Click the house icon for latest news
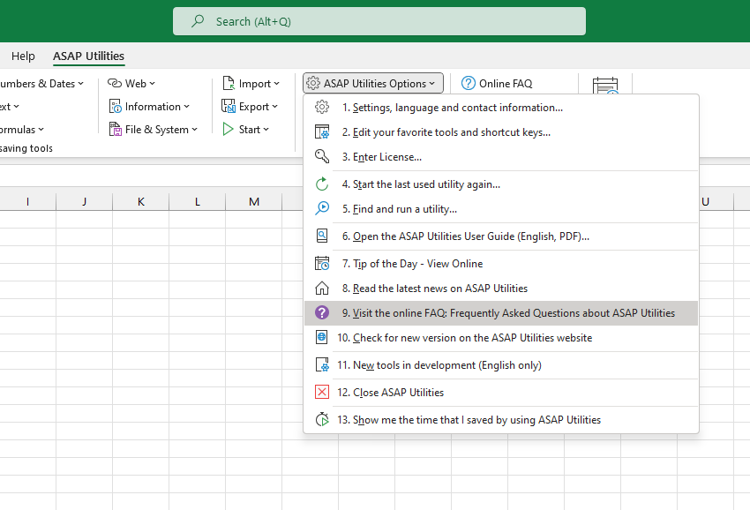The width and height of the screenshot is (750, 510). coord(322,288)
